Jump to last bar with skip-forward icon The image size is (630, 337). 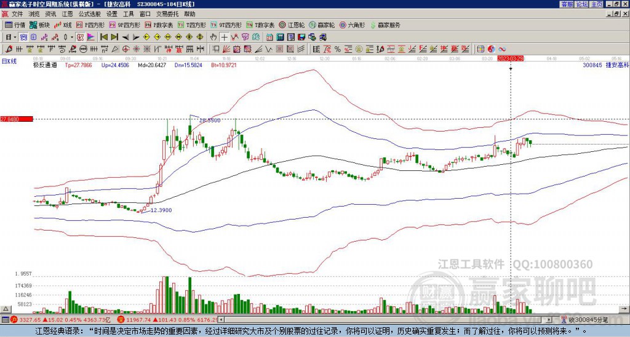(114, 38)
